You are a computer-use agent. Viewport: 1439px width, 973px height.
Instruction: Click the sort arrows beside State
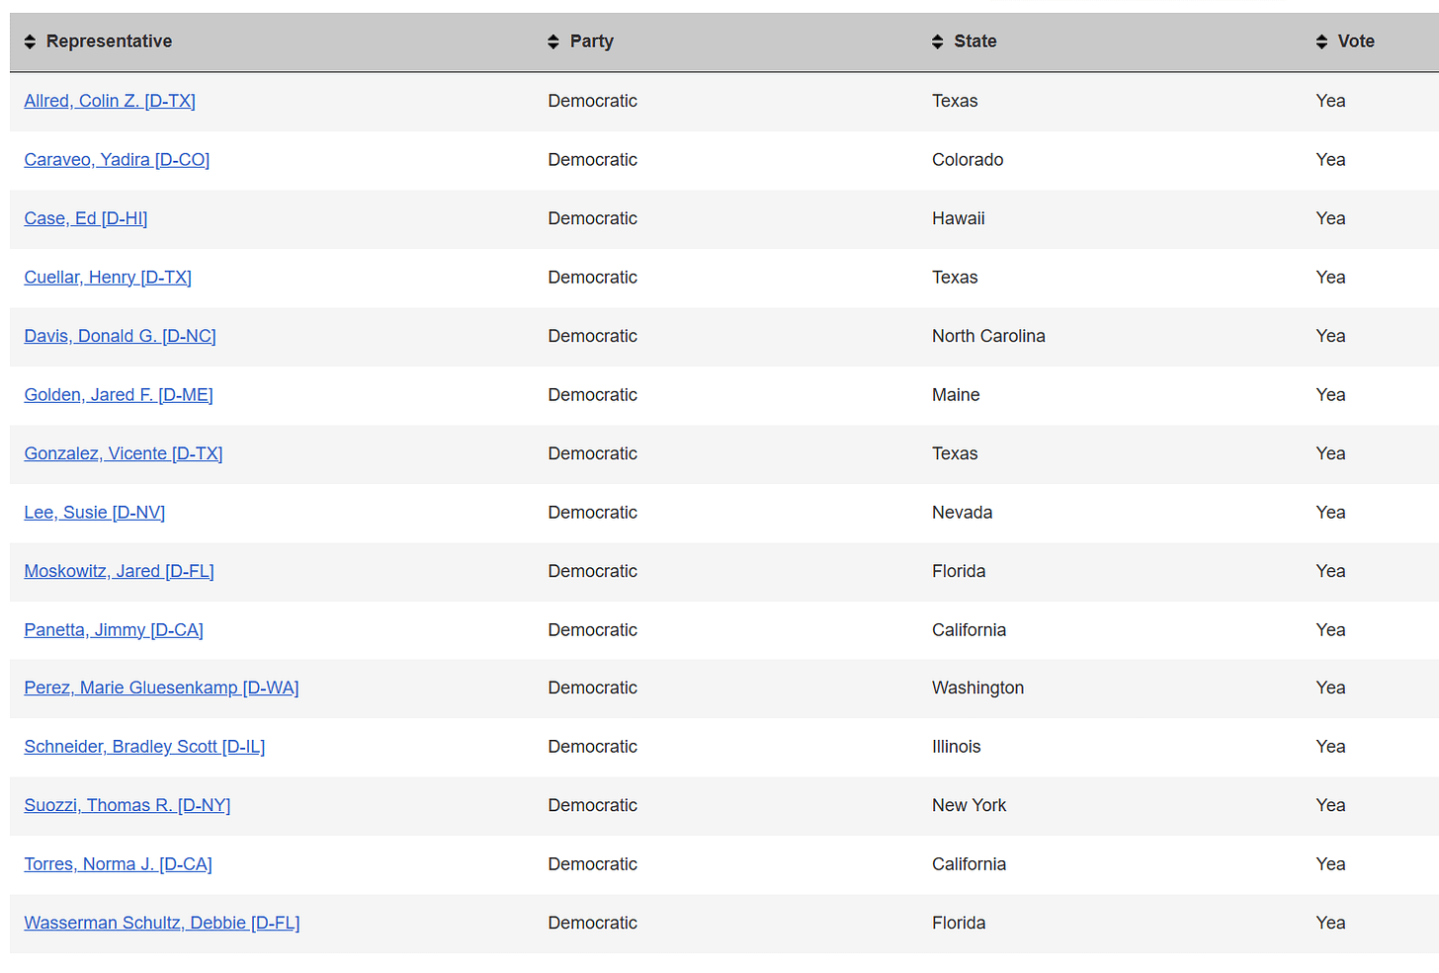[938, 41]
